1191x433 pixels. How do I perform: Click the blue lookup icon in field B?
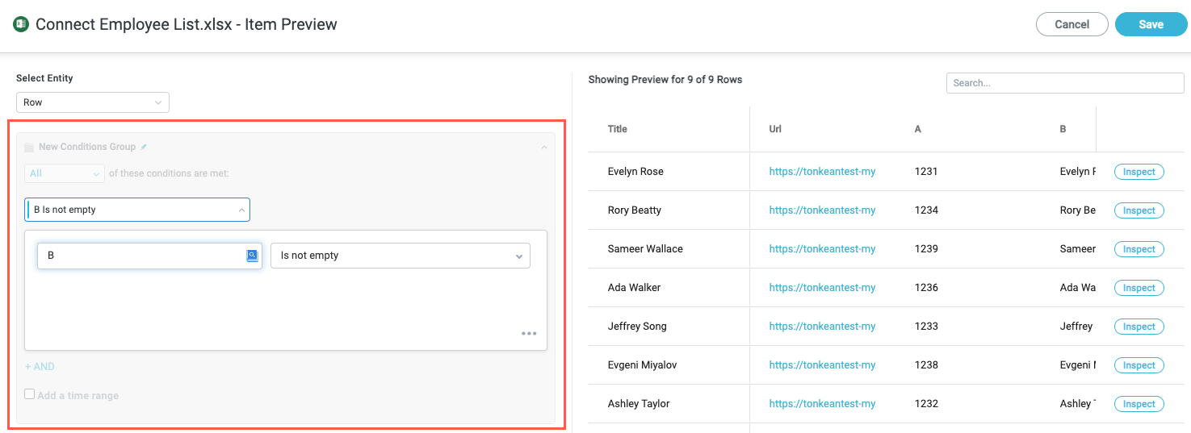click(x=252, y=256)
